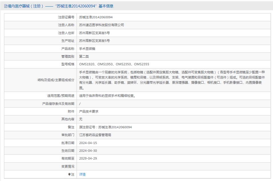Click the attachment value 产品技术要求
273x181 pixels.
point(89,112)
